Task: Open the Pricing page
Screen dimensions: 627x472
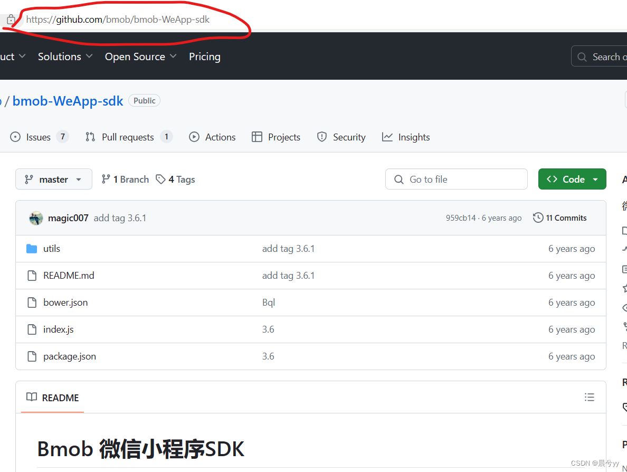Action: coord(205,57)
